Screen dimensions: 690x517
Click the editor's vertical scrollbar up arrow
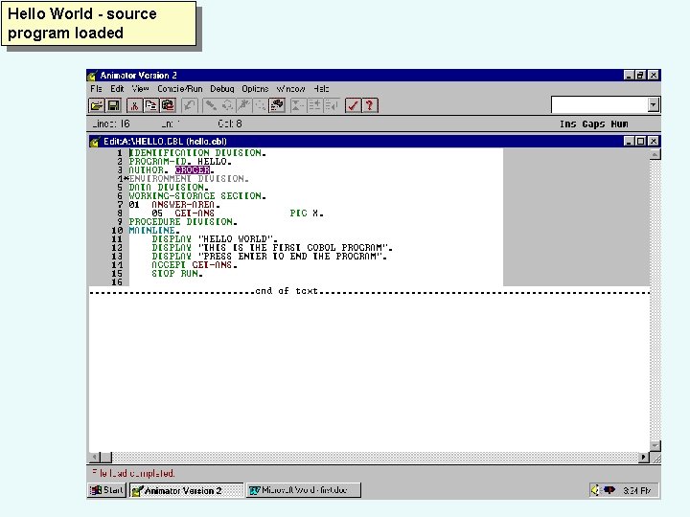(655, 154)
